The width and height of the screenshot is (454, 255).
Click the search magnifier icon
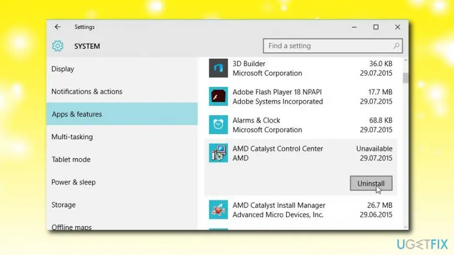pyautogui.click(x=396, y=45)
